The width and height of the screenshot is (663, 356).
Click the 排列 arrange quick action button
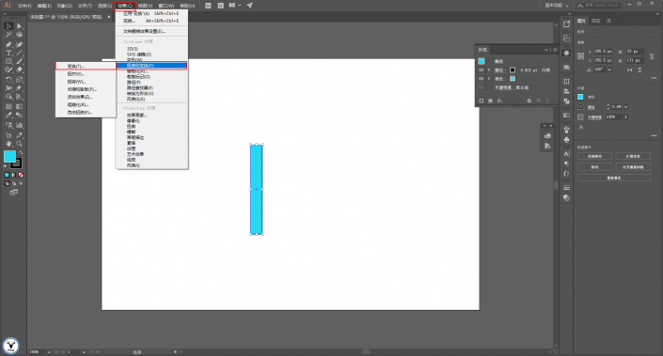[x=594, y=167]
